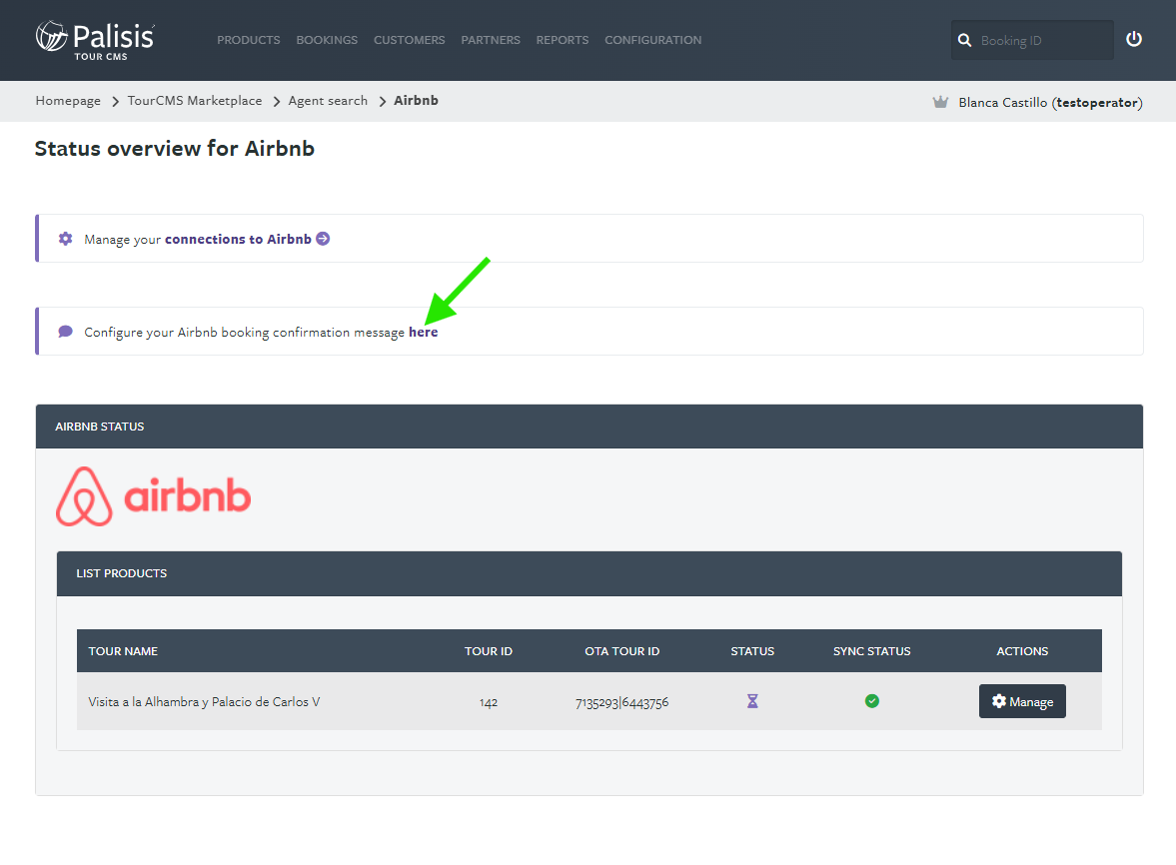Viewport: 1176px width, 865px height.
Task: Click the ACTIONS column header
Action: click(x=1022, y=651)
